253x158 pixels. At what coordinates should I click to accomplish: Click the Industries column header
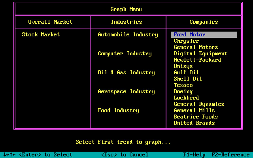pyautogui.click(x=126, y=22)
